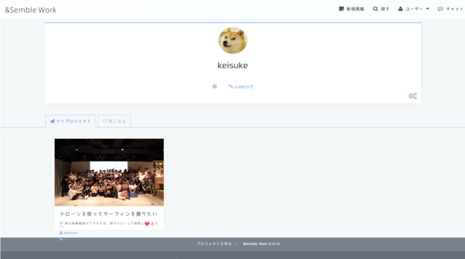Click project title ドローンを使ってサーフィンを撮りたい
This screenshot has height=259, width=465.
click(x=109, y=214)
